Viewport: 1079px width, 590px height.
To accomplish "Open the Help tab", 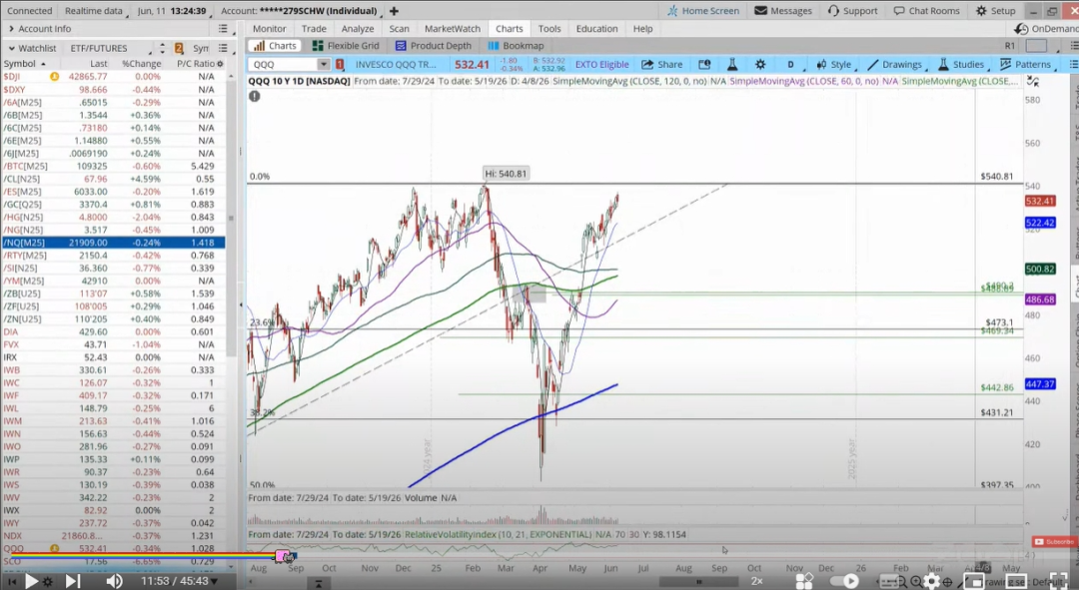I will [x=642, y=29].
